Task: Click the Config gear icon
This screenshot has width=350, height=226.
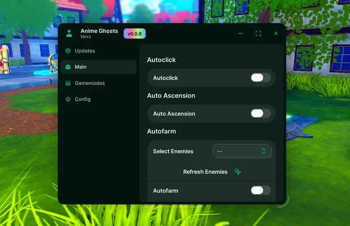Action: [68, 99]
